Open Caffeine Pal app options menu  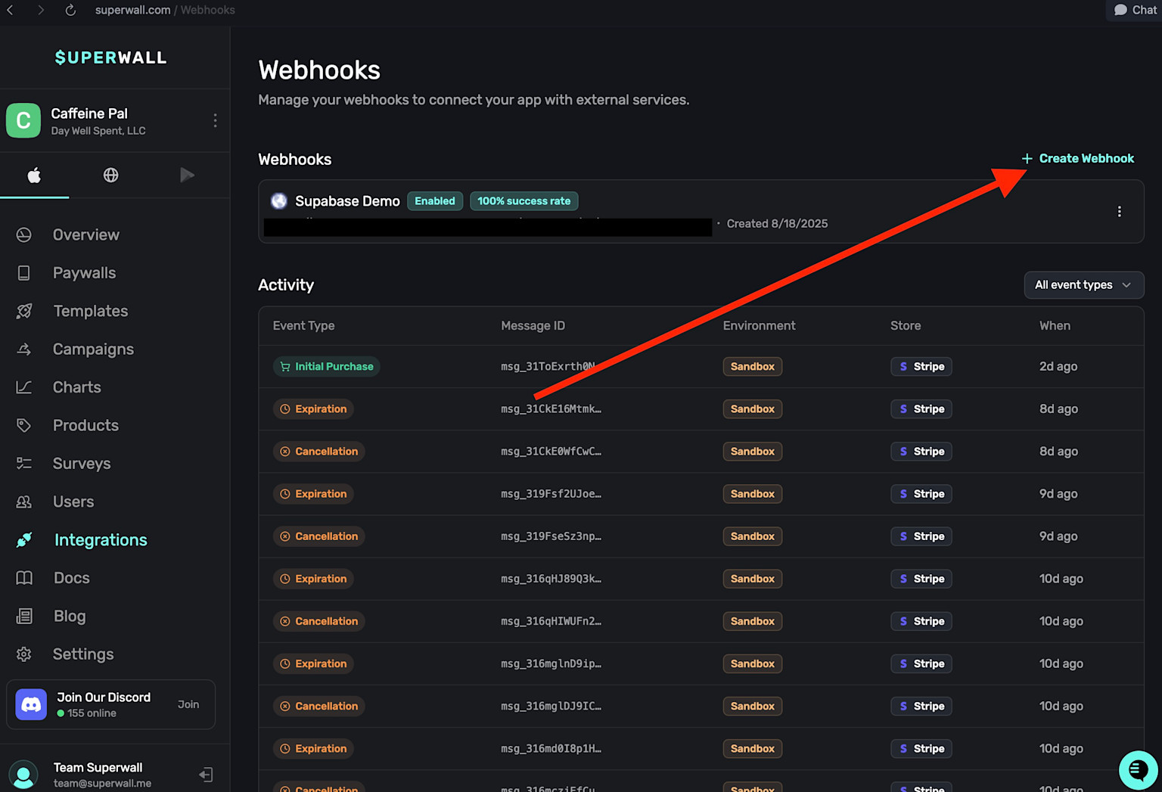point(215,120)
